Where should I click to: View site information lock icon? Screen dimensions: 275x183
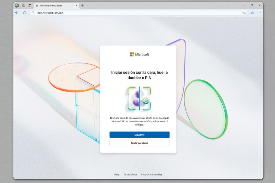[33, 13]
